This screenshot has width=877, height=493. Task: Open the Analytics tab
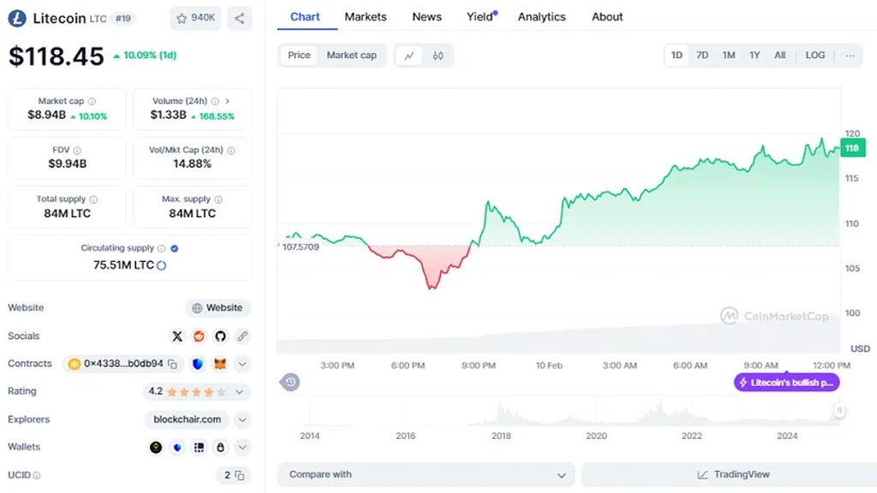[541, 17]
